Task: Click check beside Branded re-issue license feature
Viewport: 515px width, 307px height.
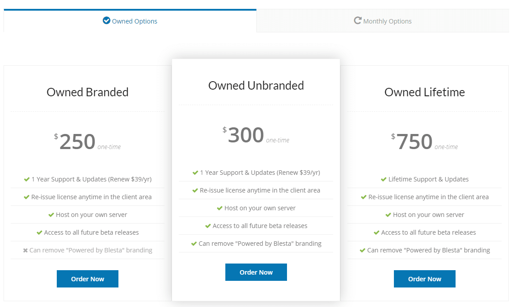Action: click(x=27, y=197)
